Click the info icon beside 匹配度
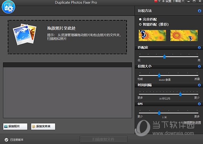This screenshot has width=203, height=144. click(199, 47)
